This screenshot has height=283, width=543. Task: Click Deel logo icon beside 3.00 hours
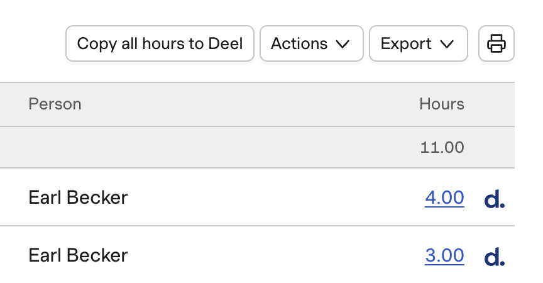pyautogui.click(x=495, y=257)
